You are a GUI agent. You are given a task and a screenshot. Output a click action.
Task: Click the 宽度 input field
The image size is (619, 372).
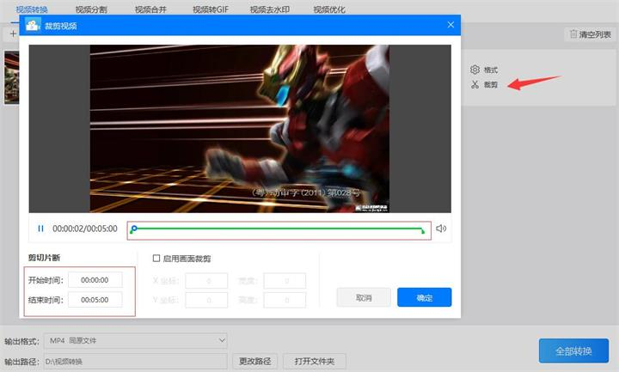click(285, 281)
